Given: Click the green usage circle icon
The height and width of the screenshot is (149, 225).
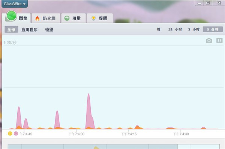Looking at the screenshot, I should click(x=67, y=18).
